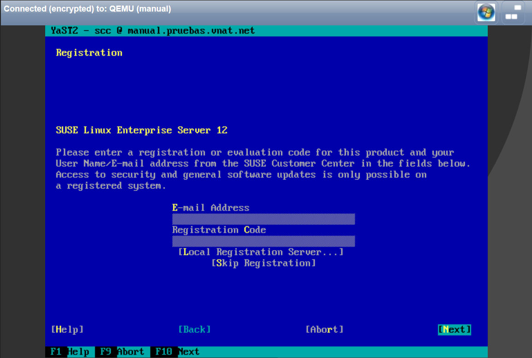The height and width of the screenshot is (358, 532).
Task: Go Back to the previous step
Action: (x=195, y=329)
